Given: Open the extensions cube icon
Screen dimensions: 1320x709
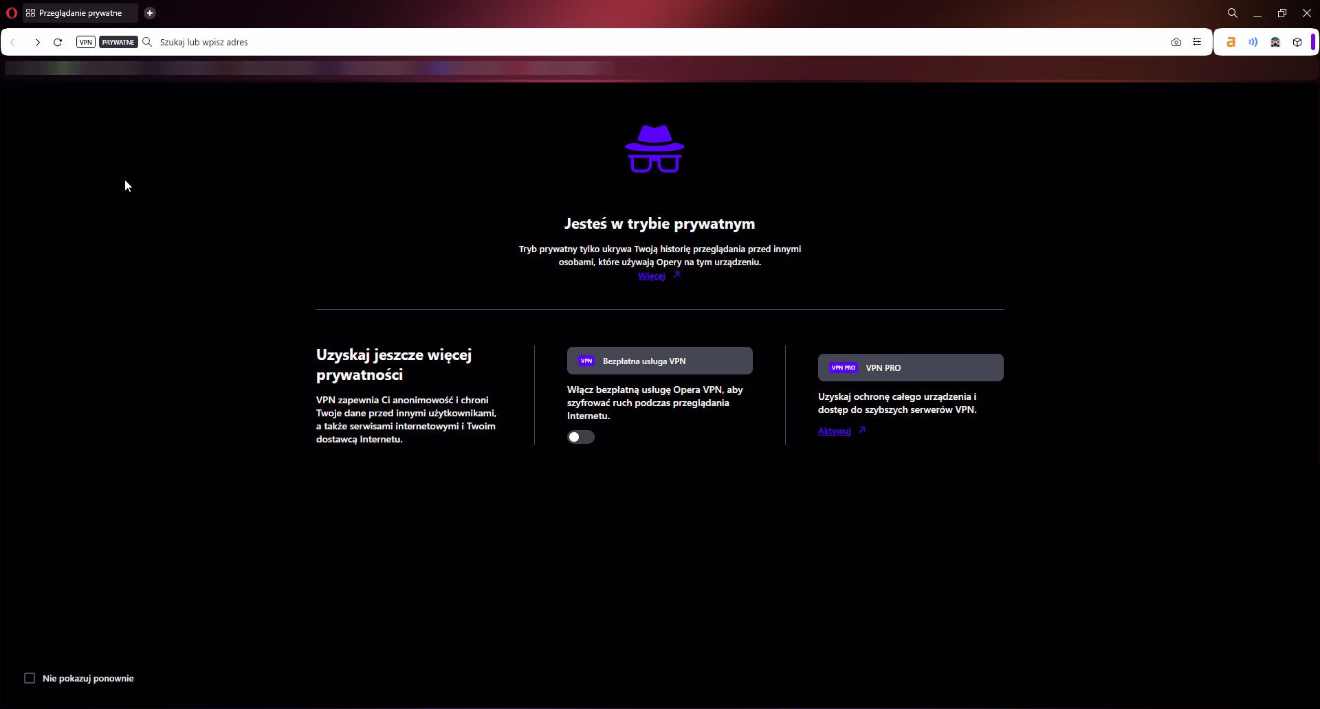Looking at the screenshot, I should (x=1297, y=42).
